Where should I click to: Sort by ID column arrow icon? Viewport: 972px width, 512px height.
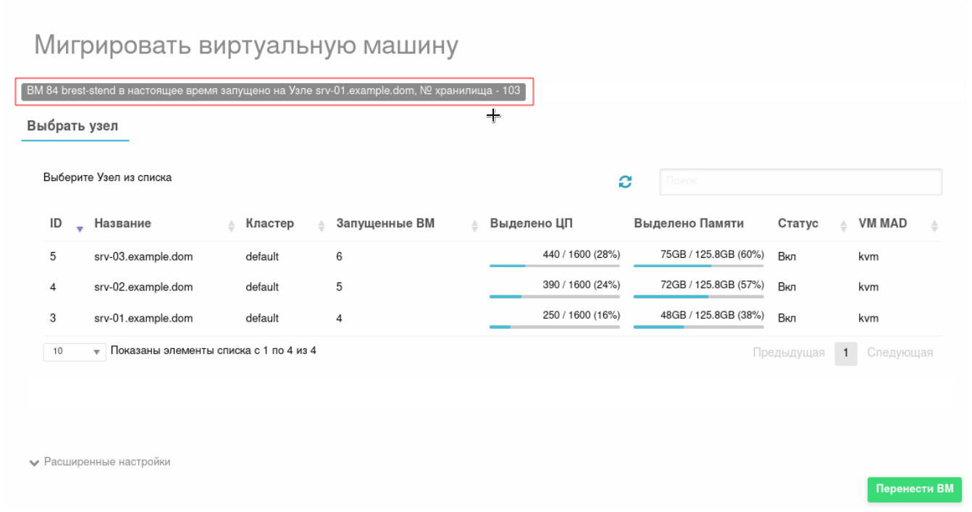pos(80,227)
